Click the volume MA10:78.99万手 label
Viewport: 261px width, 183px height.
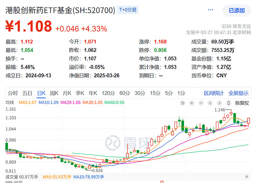89,177
